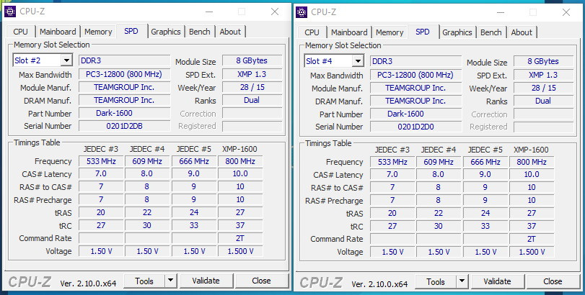Click 609 MHz JEDEC #4 frequency, left window
The height and width of the screenshot is (295, 585).
tap(147, 161)
